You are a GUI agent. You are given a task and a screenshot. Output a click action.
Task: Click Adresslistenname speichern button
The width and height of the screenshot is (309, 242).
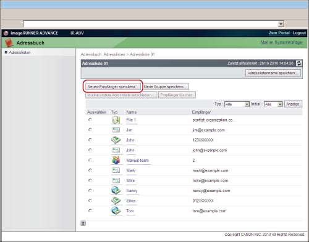pos(273,73)
